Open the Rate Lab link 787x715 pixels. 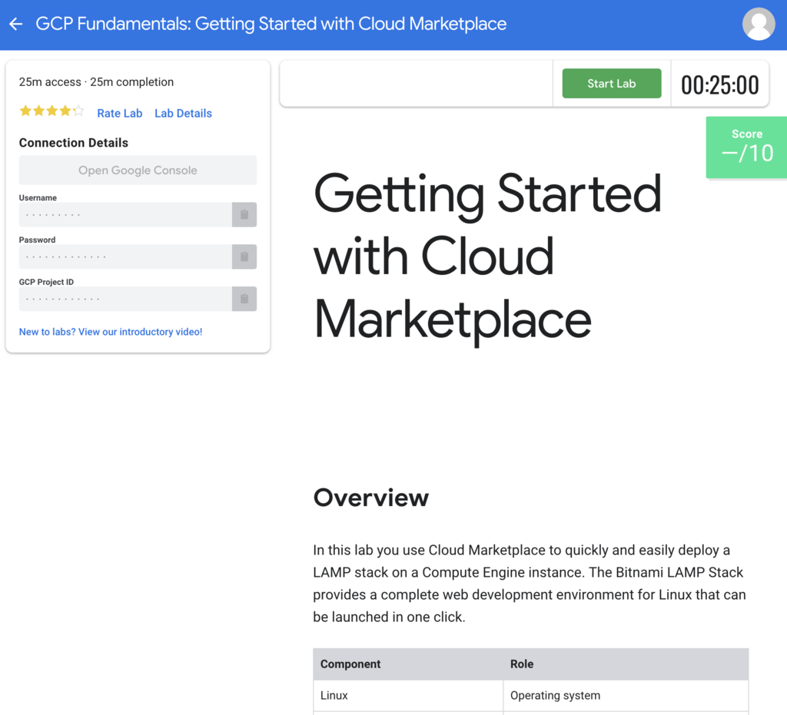[x=119, y=114]
